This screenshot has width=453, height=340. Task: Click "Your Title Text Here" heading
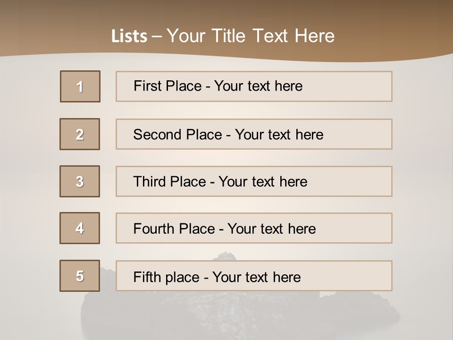pos(251,36)
